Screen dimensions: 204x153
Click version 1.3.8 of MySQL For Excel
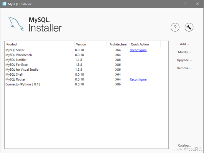79,65
